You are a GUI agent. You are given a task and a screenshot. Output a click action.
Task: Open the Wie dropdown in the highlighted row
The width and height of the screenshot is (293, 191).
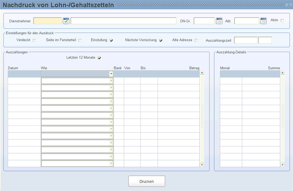coord(111,74)
